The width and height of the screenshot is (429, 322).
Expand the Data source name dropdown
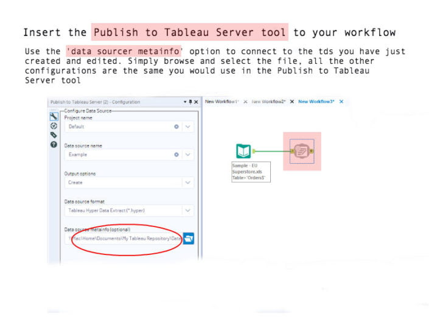[x=188, y=155]
